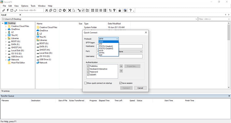
Task: Open the Window menu
Action: click(x=42, y=6)
